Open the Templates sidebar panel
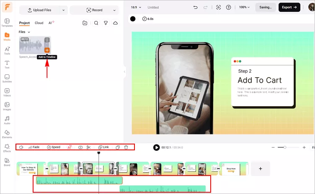This screenshot has width=315, height=194. pyautogui.click(x=7, y=23)
